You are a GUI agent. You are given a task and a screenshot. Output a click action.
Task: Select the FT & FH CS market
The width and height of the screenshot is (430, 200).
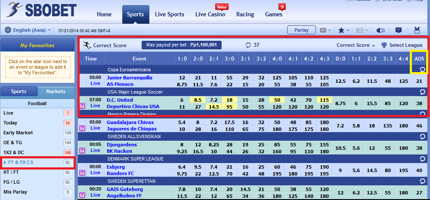[x=37, y=163]
